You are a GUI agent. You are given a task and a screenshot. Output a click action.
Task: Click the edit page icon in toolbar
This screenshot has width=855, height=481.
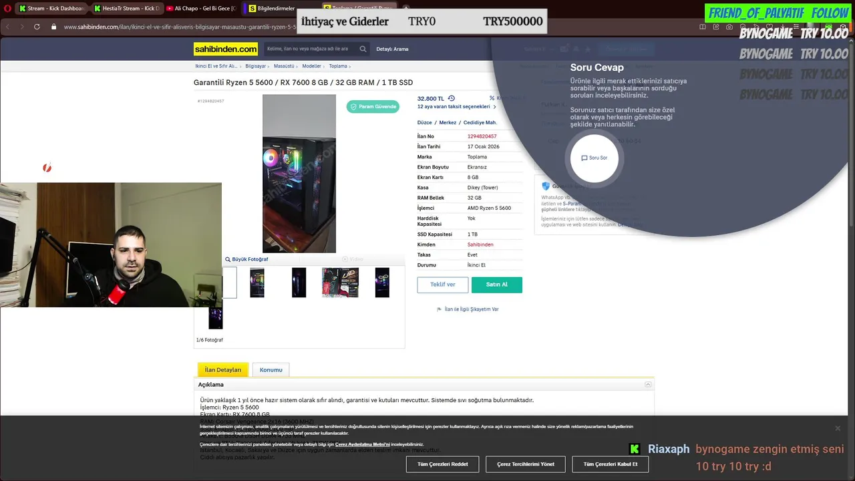(x=716, y=27)
